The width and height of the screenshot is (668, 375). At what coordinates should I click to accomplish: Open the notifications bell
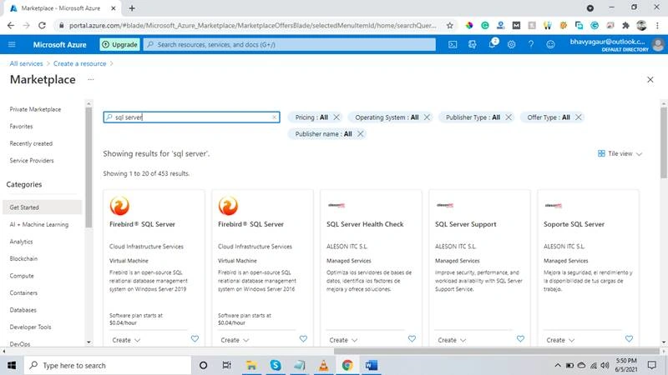point(493,43)
